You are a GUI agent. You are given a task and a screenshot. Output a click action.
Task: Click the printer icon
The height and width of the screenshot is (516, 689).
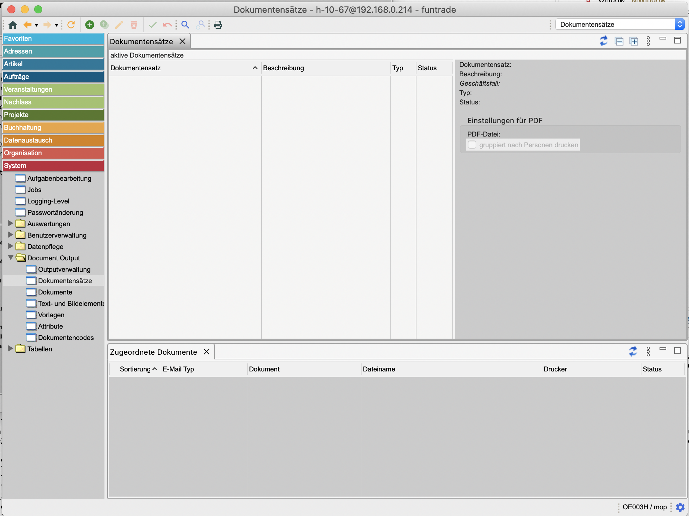coord(218,25)
